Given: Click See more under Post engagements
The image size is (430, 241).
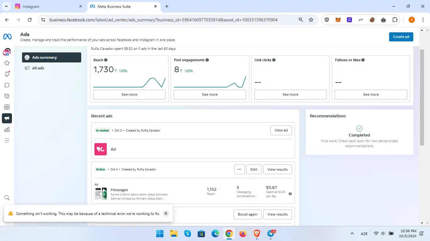Looking at the screenshot, I should click(x=210, y=94).
